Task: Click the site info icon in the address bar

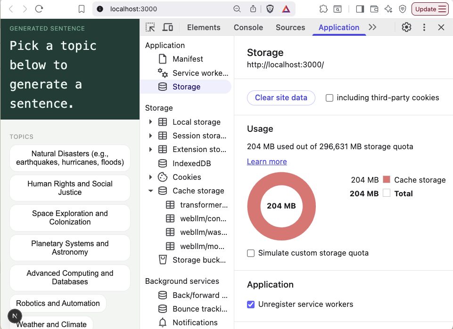Action: [x=100, y=9]
